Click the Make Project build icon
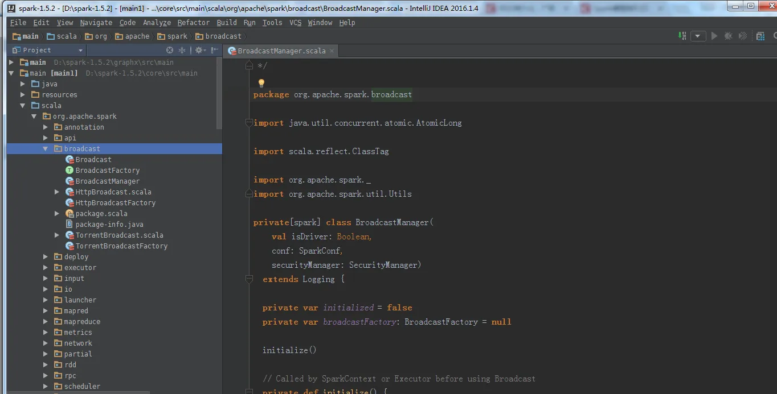Viewport: 777px width, 394px height. (682, 36)
